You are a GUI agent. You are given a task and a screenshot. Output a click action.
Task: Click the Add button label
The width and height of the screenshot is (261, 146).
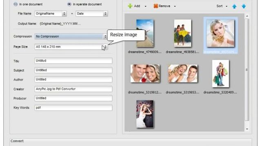click(137, 6)
